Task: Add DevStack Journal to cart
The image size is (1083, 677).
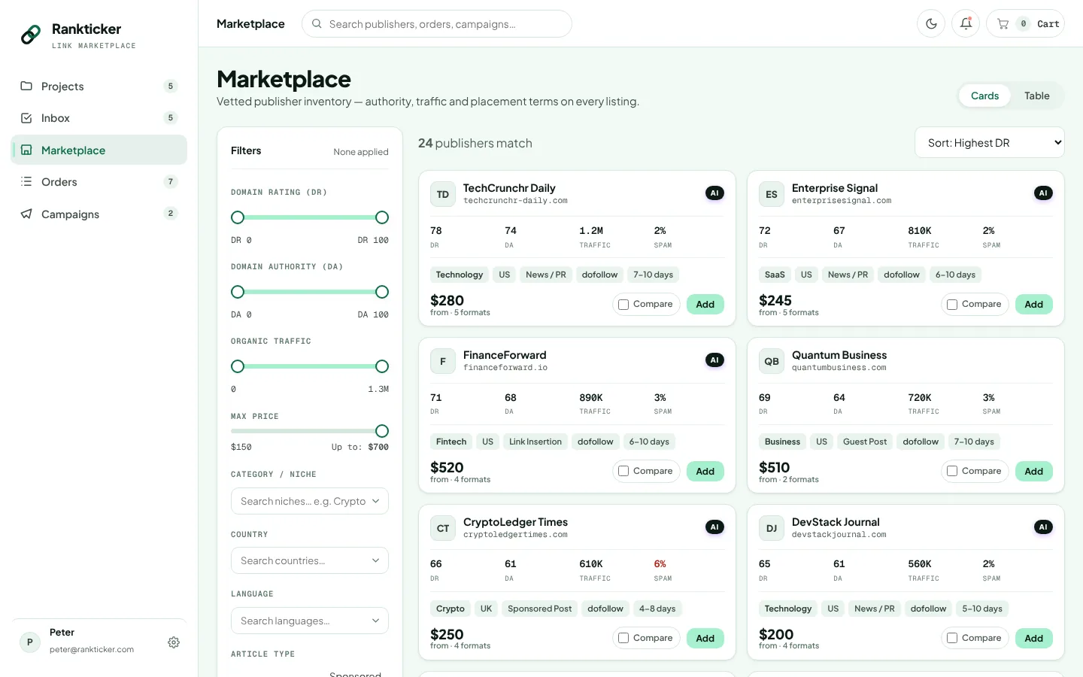Action: [x=1033, y=639]
